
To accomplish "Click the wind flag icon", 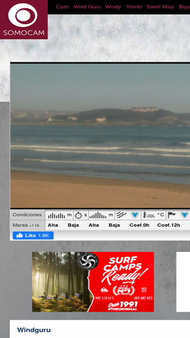I will coord(172,215).
